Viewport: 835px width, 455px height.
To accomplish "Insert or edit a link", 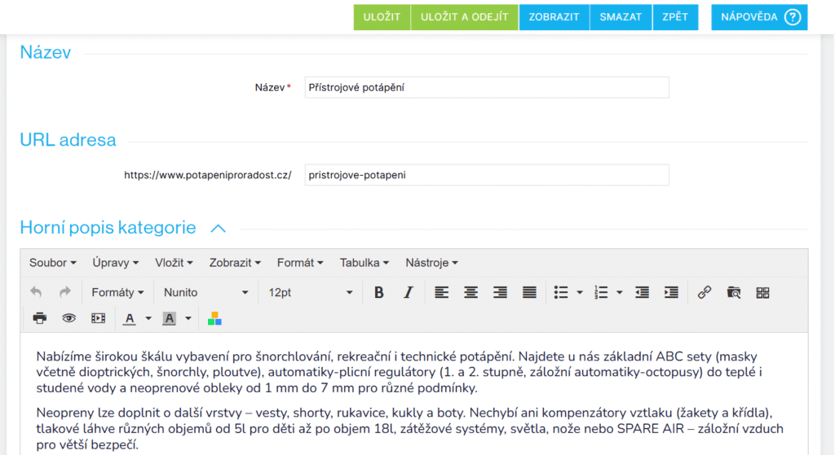I will pos(705,292).
